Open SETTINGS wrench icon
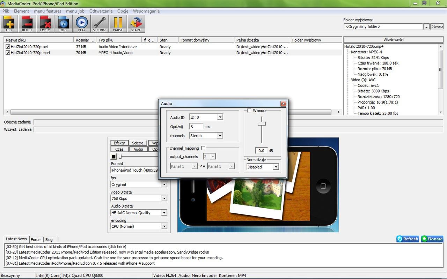Screen dimensions: 447x279 coord(100,24)
